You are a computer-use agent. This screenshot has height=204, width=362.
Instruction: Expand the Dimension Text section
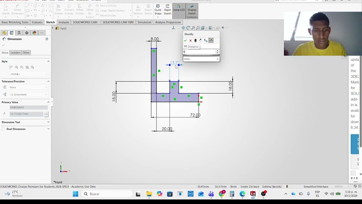coord(48,122)
